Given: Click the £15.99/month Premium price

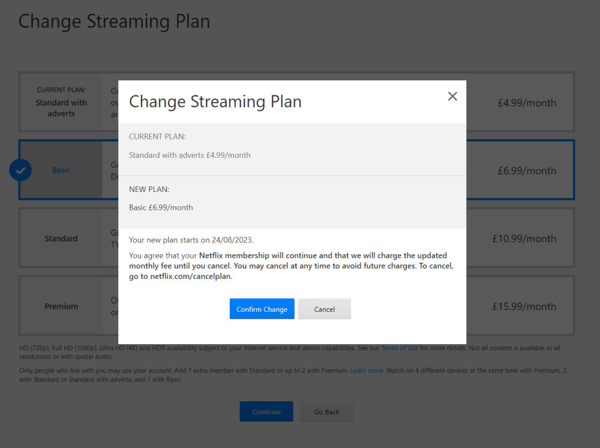Looking at the screenshot, I should (524, 306).
